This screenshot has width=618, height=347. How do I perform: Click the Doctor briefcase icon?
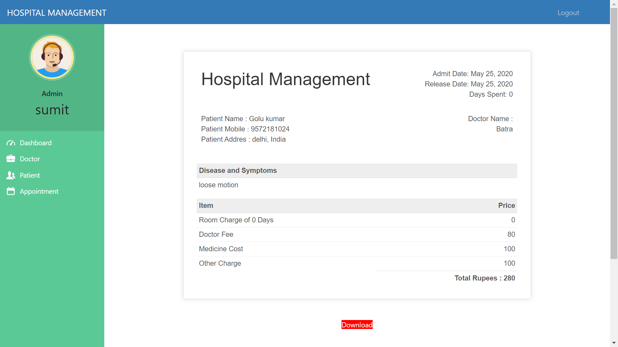11,159
